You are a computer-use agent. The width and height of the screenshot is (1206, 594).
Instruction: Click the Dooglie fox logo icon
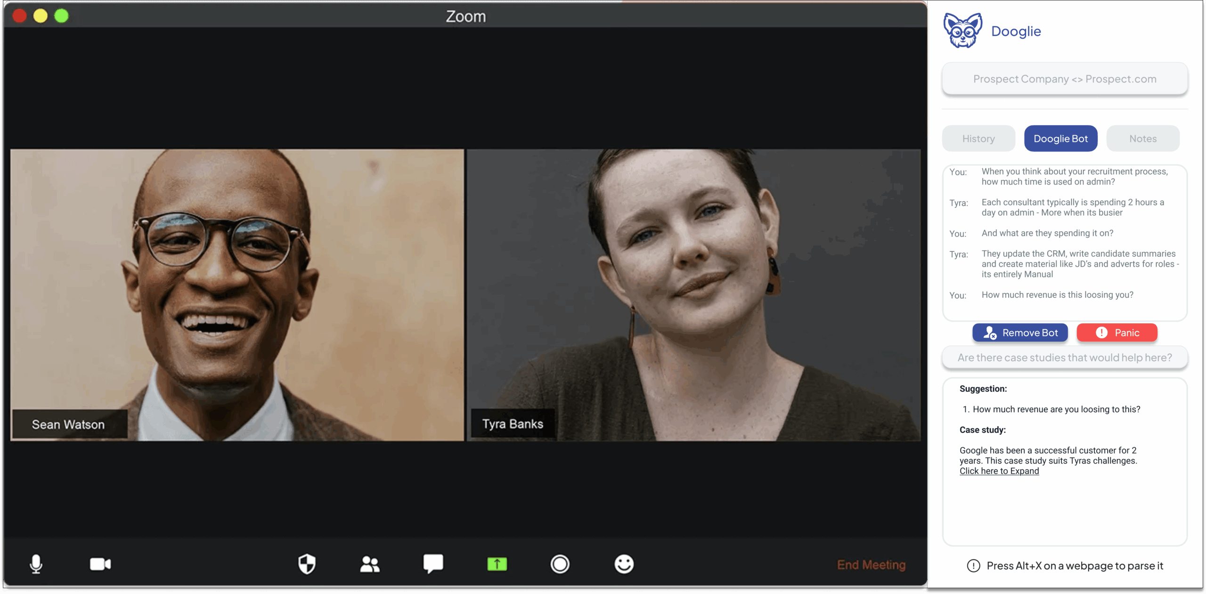point(962,31)
